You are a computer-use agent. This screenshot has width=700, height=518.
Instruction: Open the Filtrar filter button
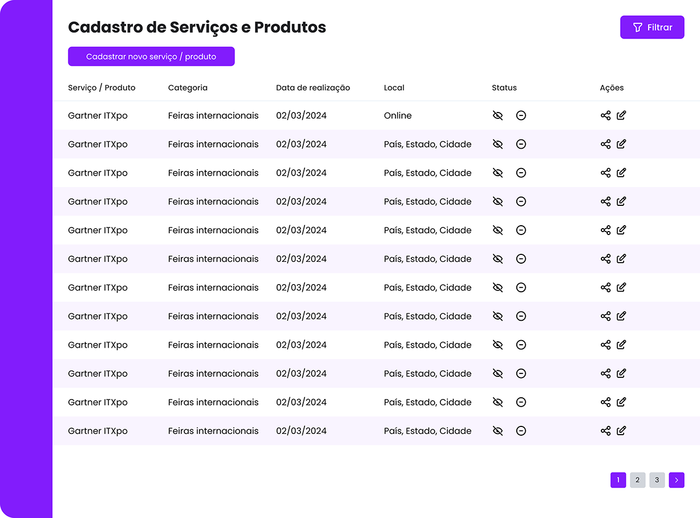[x=652, y=27]
